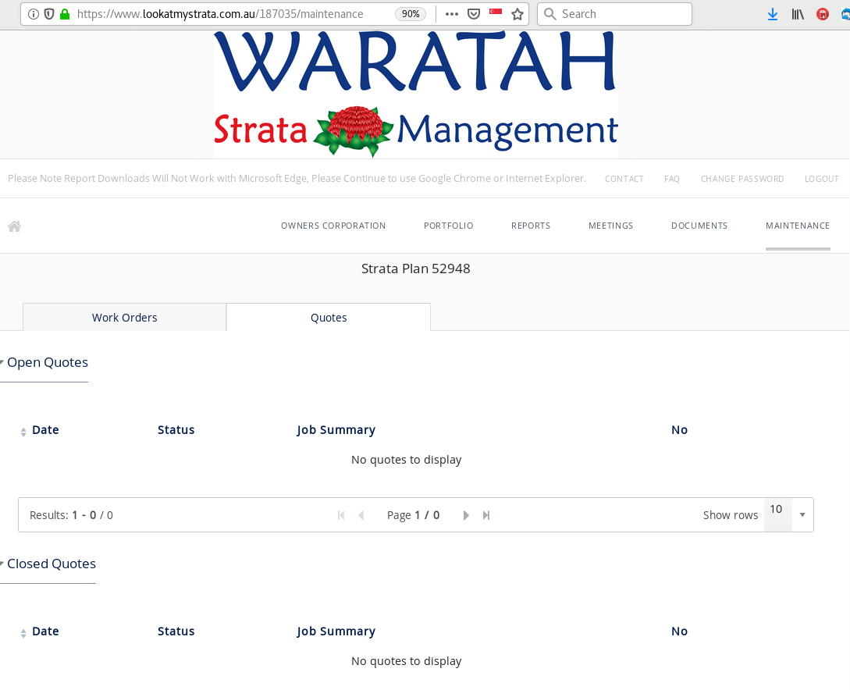Open the Library bookshelf icon

pyautogui.click(x=798, y=14)
